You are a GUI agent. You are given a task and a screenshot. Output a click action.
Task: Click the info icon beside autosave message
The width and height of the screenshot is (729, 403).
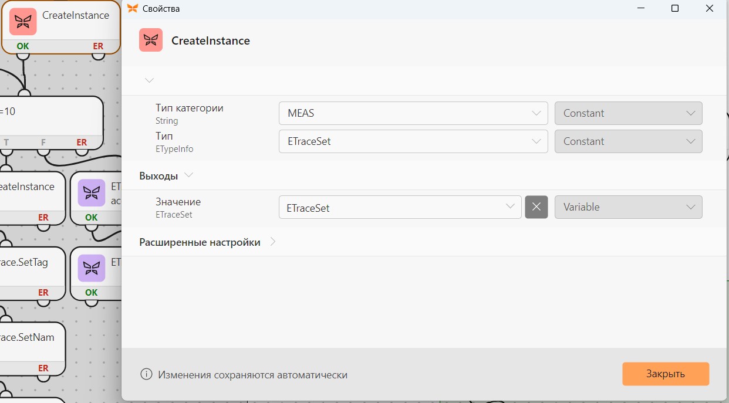[x=146, y=374]
